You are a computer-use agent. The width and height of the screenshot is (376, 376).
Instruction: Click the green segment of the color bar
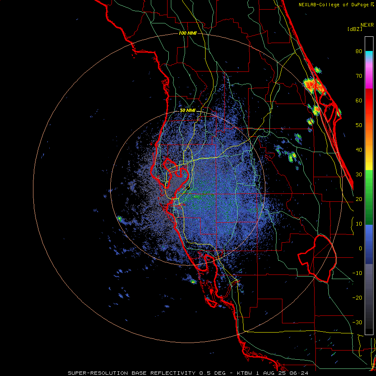[369, 197]
